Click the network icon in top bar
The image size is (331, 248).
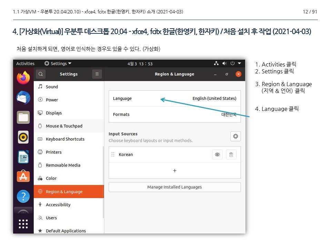click(216, 63)
